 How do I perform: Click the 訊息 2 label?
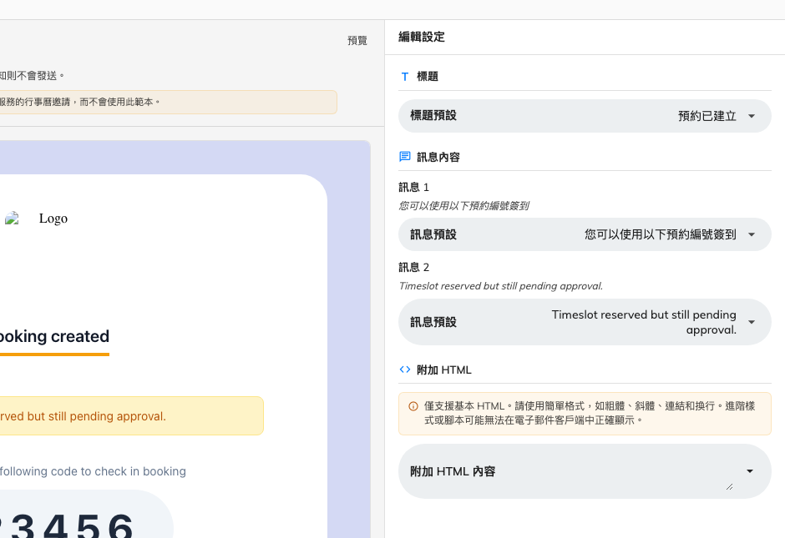click(413, 268)
